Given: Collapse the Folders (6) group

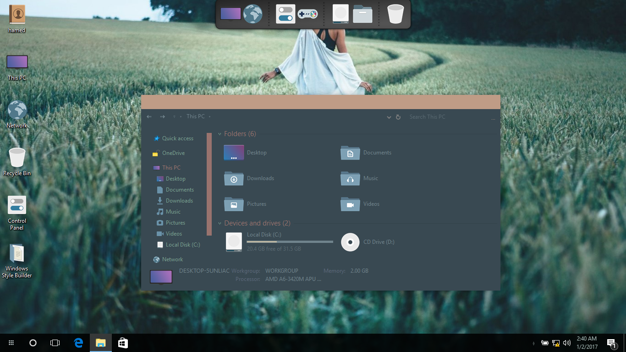Looking at the screenshot, I should click(220, 134).
